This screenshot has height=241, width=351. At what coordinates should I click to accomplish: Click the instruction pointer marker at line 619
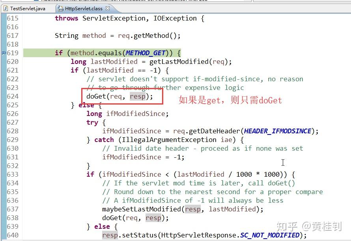point(4,53)
